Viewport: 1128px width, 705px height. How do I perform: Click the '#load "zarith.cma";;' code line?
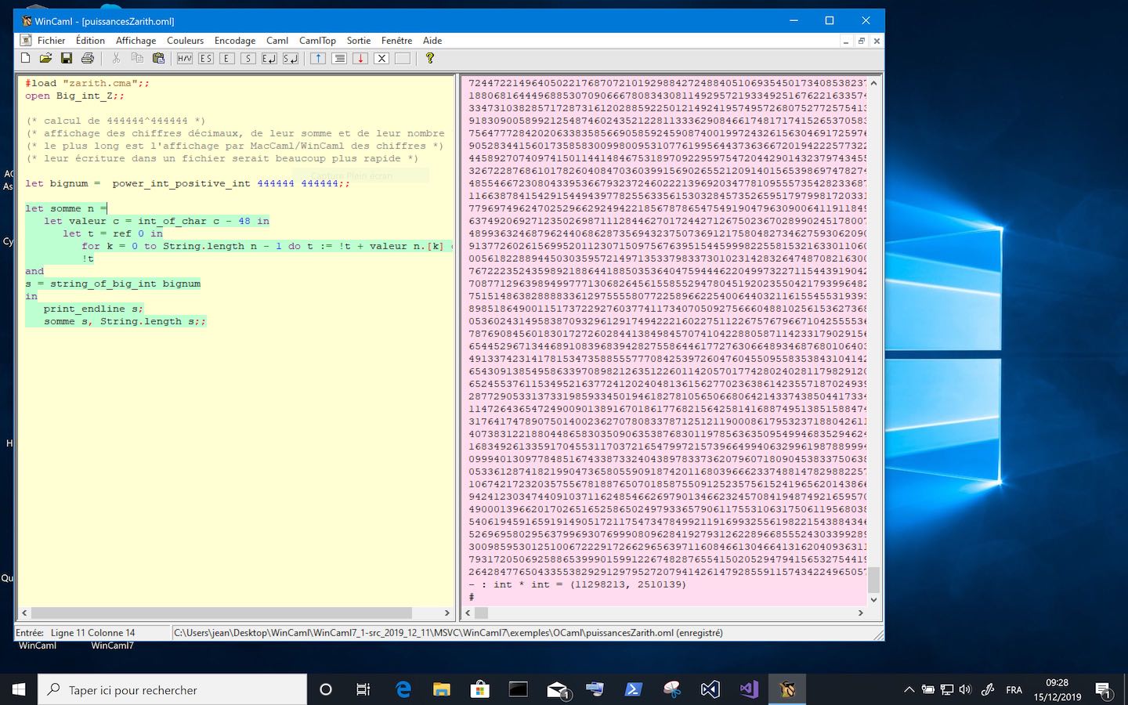coord(87,83)
